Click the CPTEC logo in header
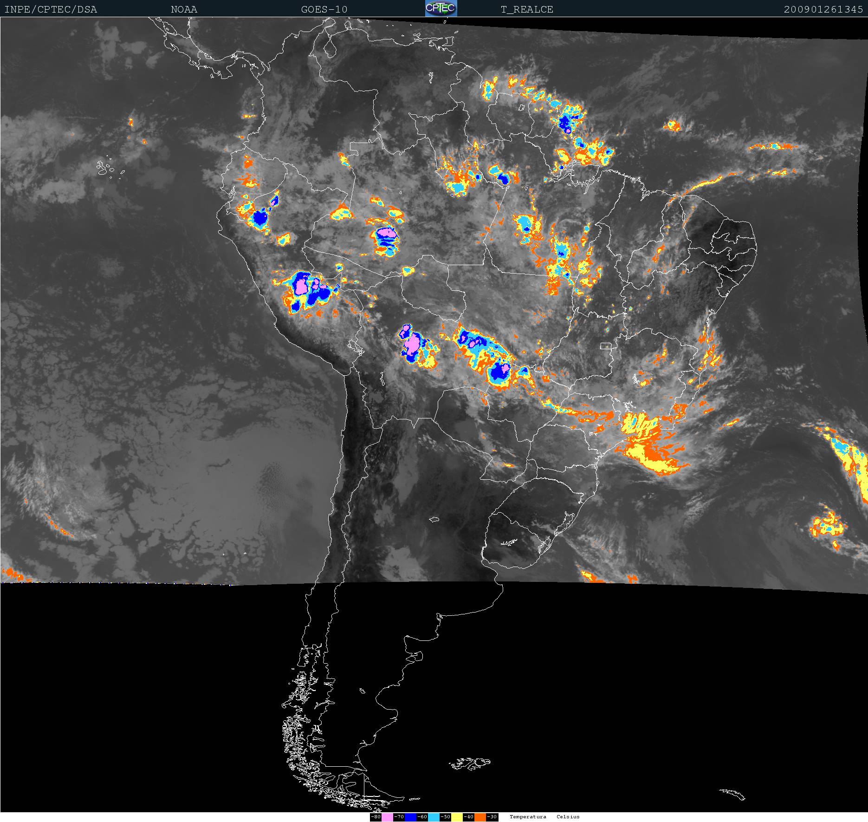The image size is (868, 822). (440, 8)
